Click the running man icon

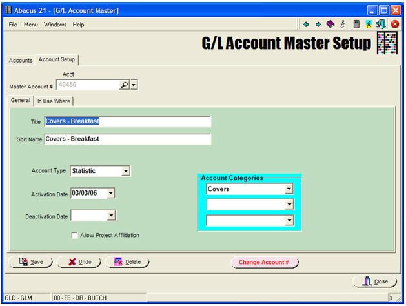coord(369,25)
